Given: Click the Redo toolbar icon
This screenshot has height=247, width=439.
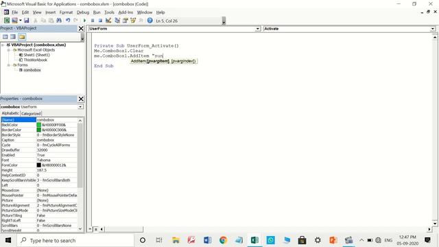Looking at the screenshot, I should (x=75, y=21).
